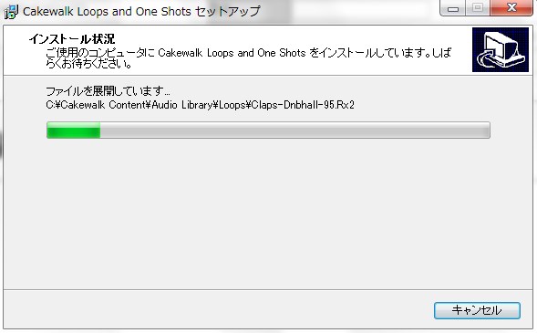The height and width of the screenshot is (333, 537).
Task: Click the しばらくお待ちください wait message
Action: [x=88, y=64]
